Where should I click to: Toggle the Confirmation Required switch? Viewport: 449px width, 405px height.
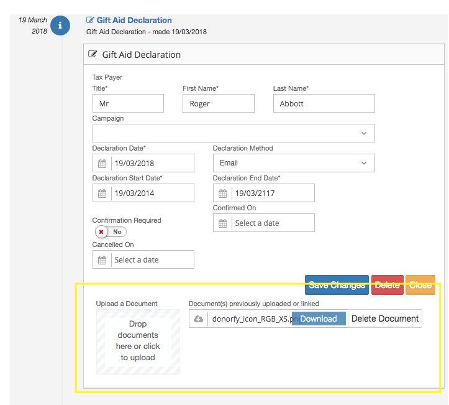coord(110,232)
